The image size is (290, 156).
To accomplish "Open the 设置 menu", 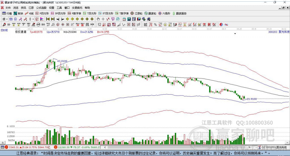I will point(52,8).
